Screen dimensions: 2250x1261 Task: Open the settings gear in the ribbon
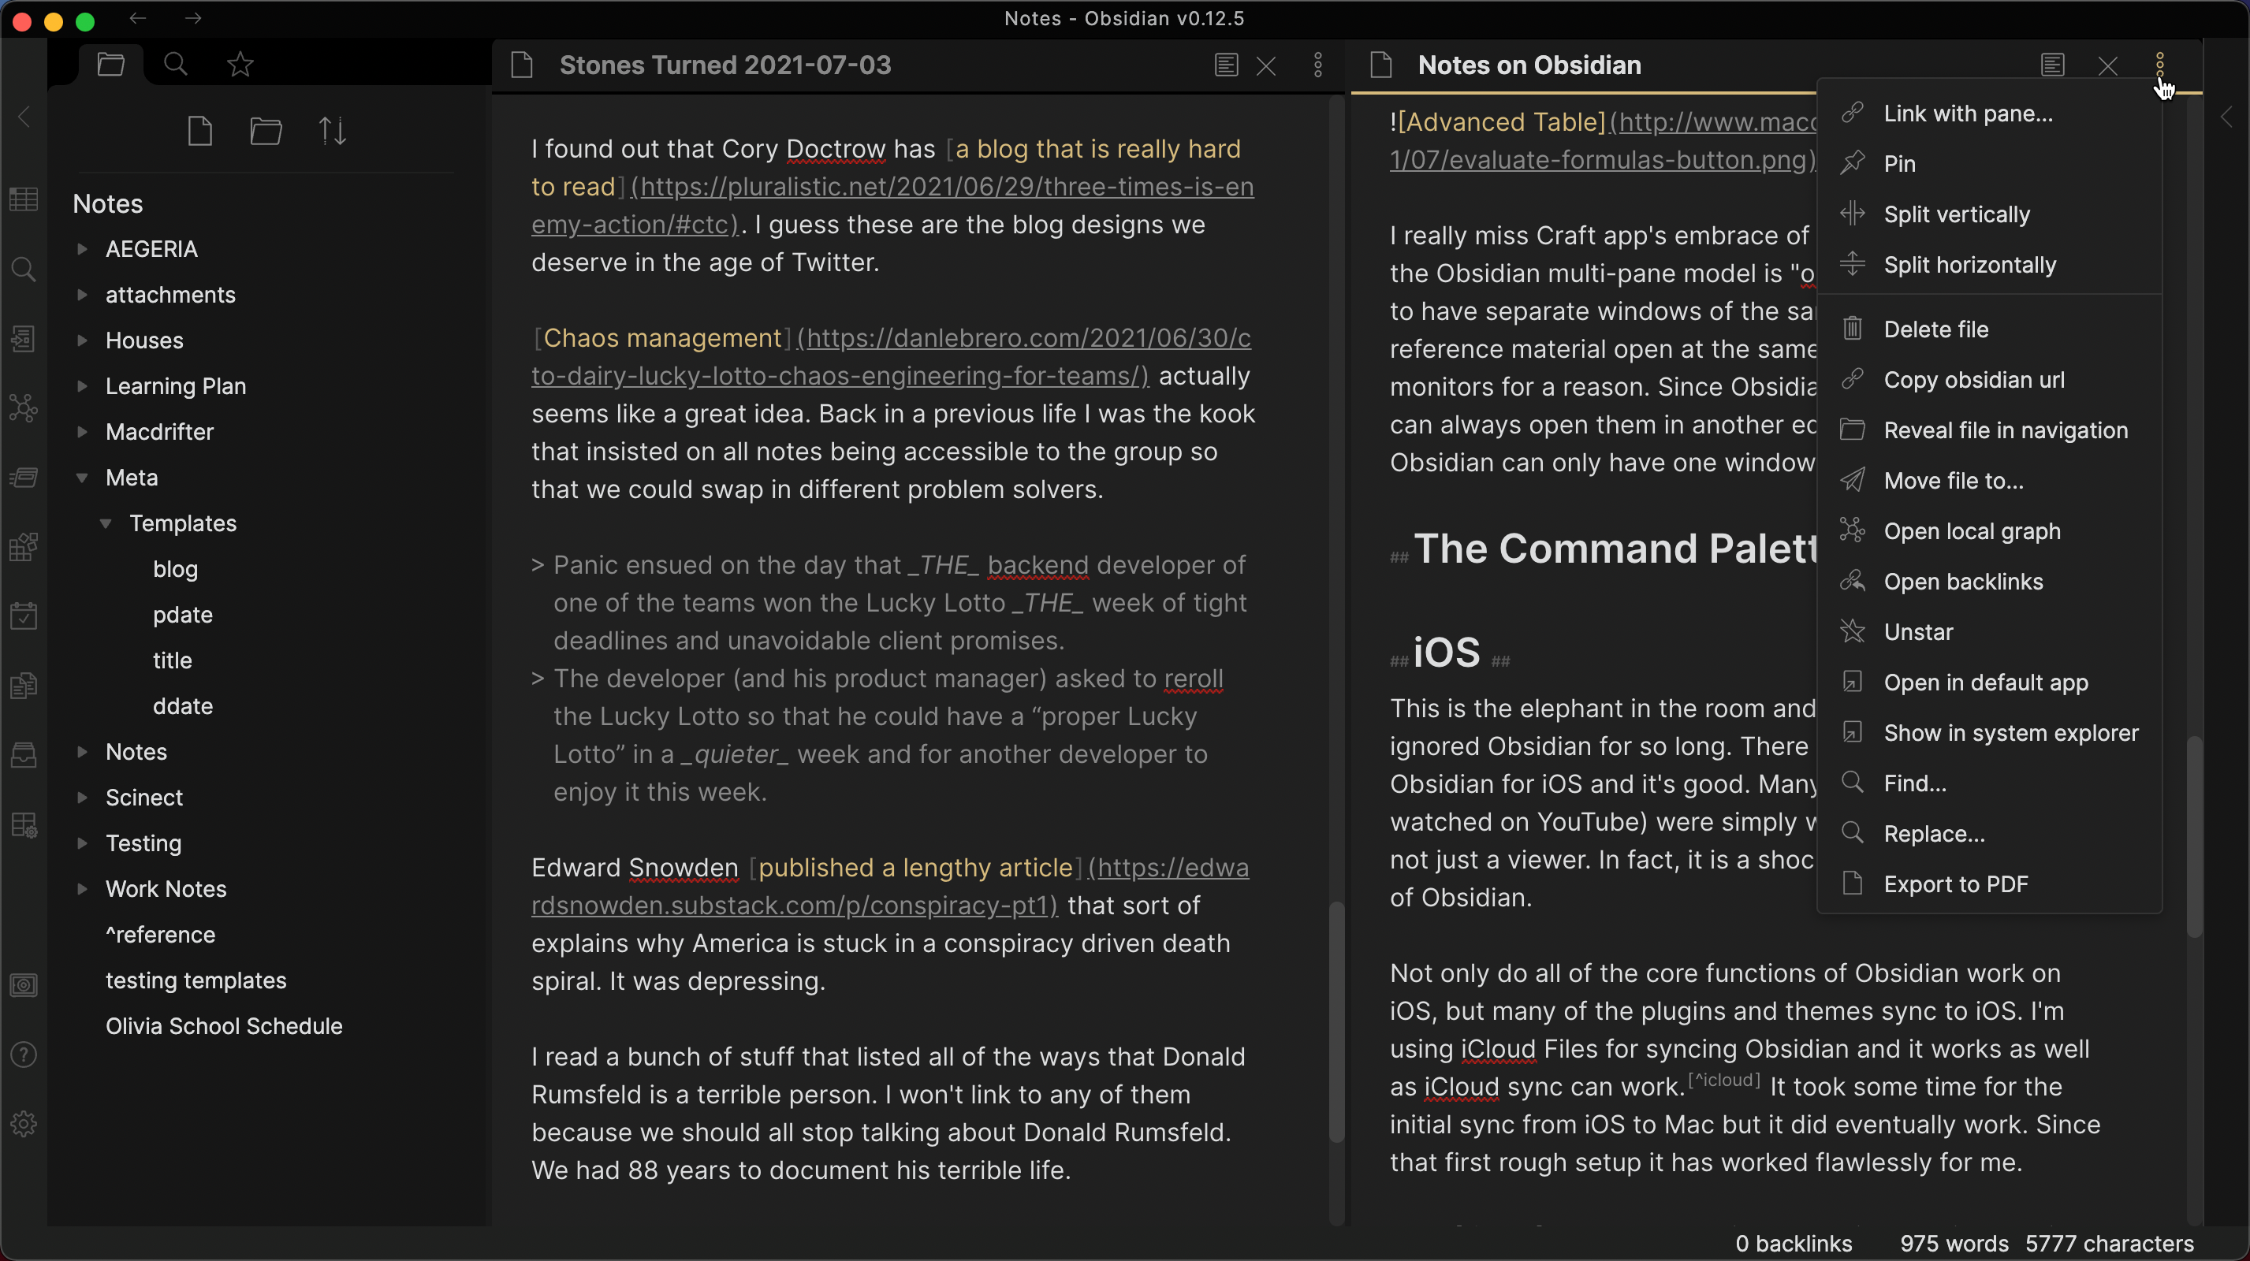point(24,1124)
